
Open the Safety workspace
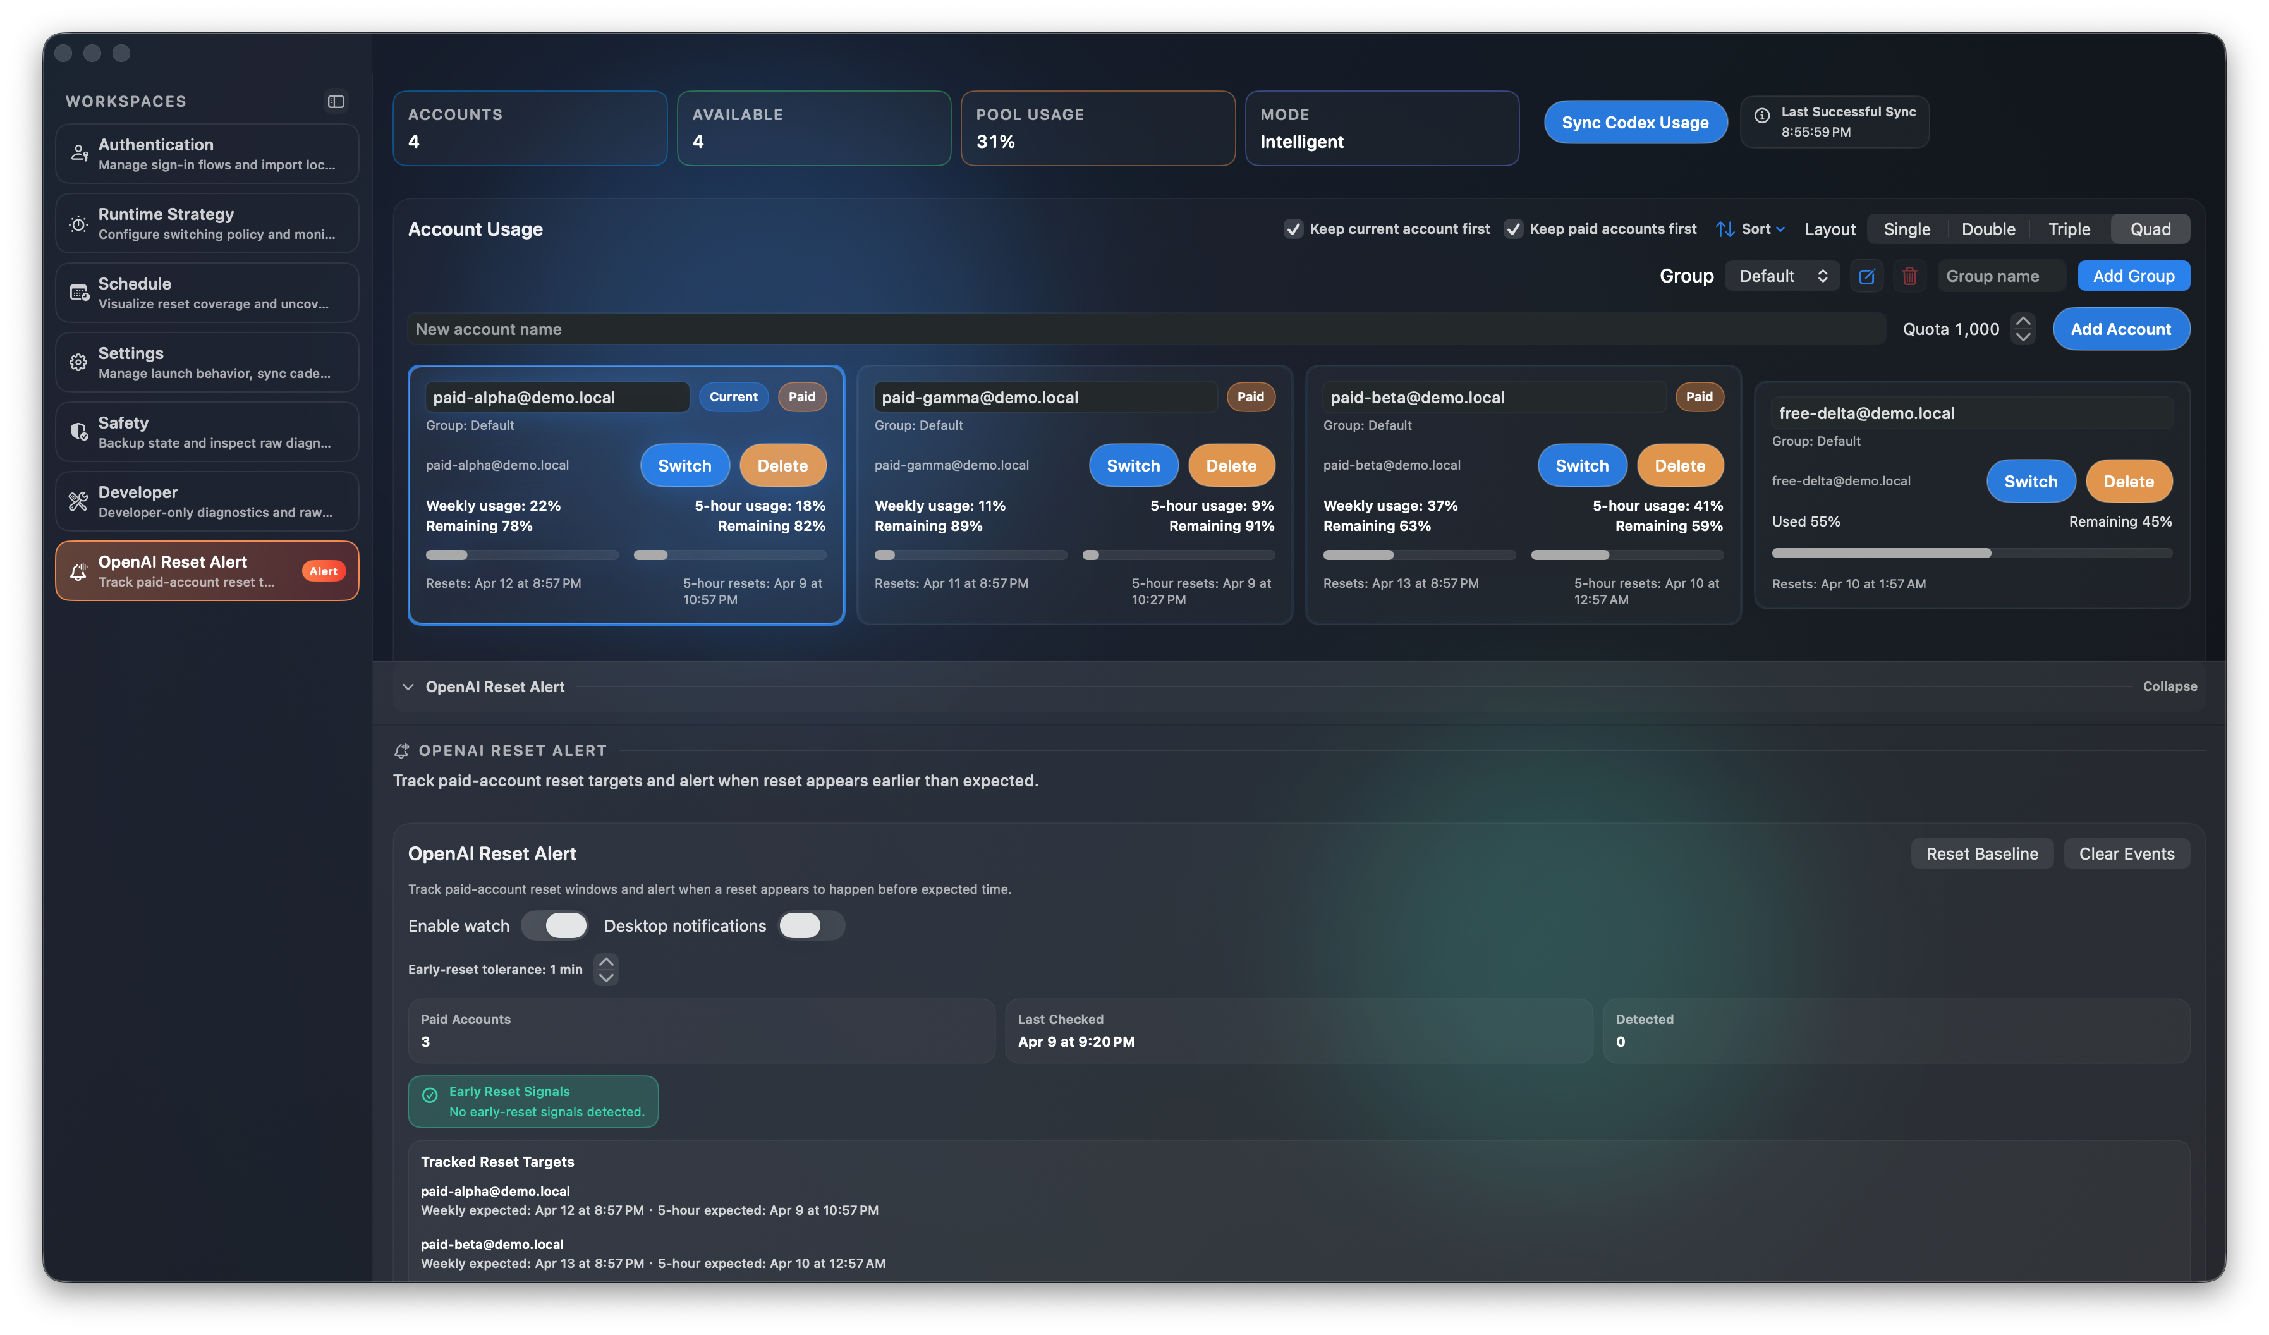(x=207, y=432)
